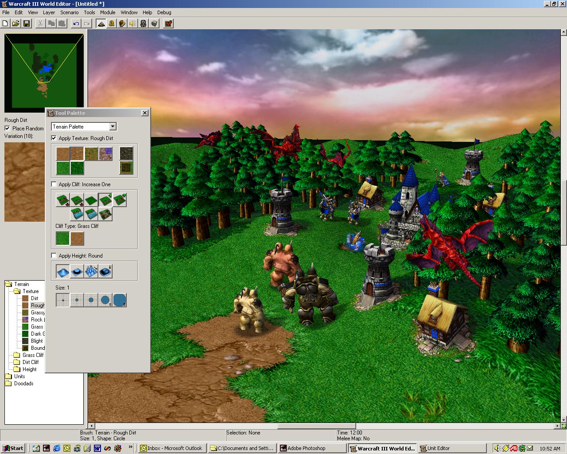
Task: Open the Sound Editor speaker icon
Action: tap(133, 23)
